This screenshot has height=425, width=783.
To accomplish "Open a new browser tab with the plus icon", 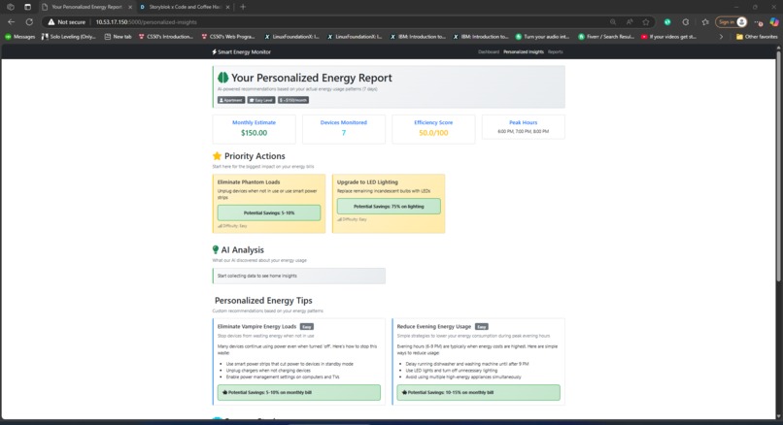I will click(243, 7).
